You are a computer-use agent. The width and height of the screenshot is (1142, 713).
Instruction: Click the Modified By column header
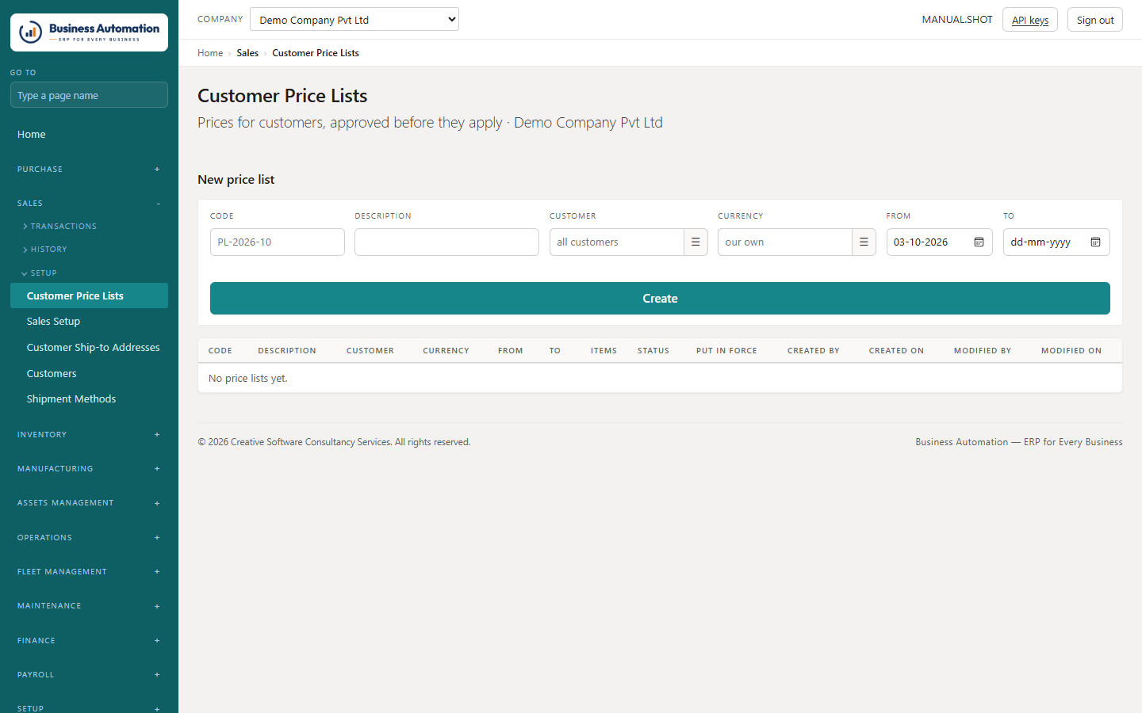(x=983, y=351)
